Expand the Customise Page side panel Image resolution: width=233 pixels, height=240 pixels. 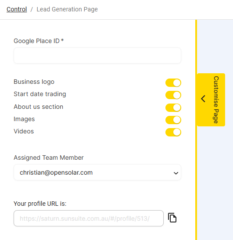click(x=211, y=100)
